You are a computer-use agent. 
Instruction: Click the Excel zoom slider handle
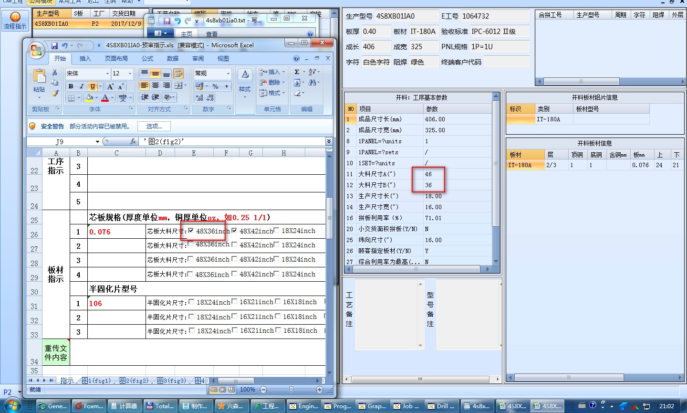coord(291,390)
